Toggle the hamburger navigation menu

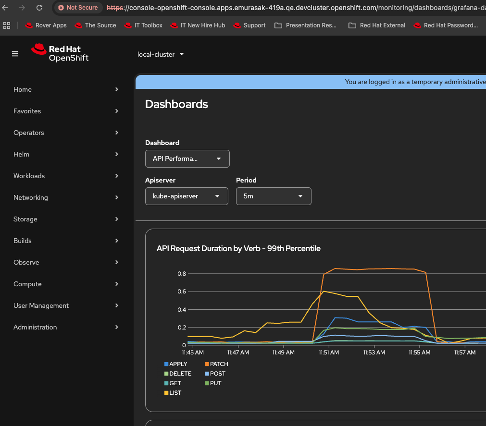(15, 54)
